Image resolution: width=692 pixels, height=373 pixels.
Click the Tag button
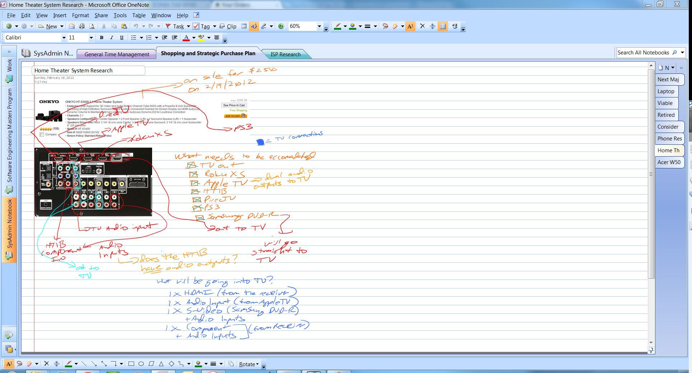202,26
